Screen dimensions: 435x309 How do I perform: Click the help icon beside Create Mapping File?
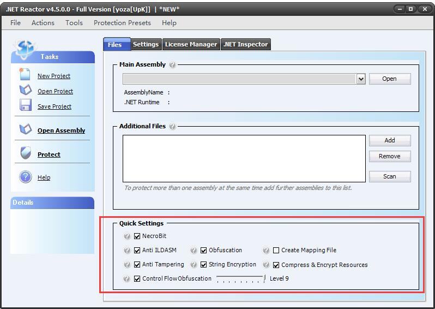(266, 251)
